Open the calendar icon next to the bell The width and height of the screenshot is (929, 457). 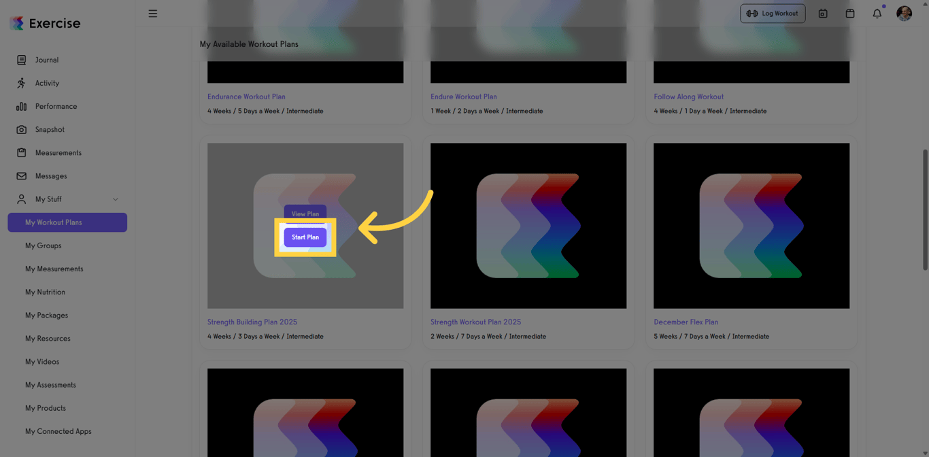[x=850, y=14]
